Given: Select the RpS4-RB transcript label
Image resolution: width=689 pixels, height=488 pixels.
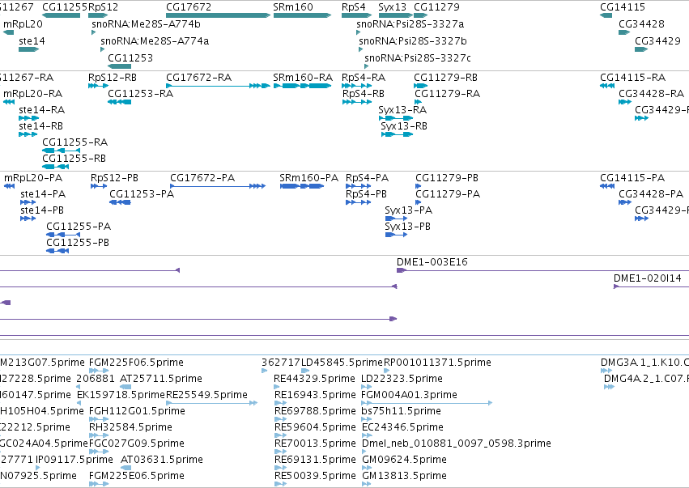Looking at the screenshot, I should [364, 94].
